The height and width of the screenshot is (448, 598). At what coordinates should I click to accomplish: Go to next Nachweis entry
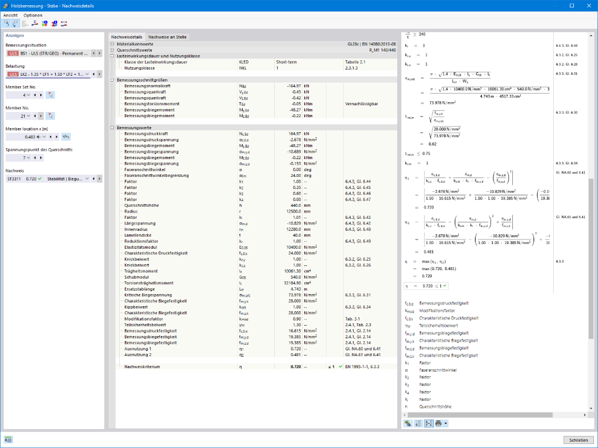[100, 179]
